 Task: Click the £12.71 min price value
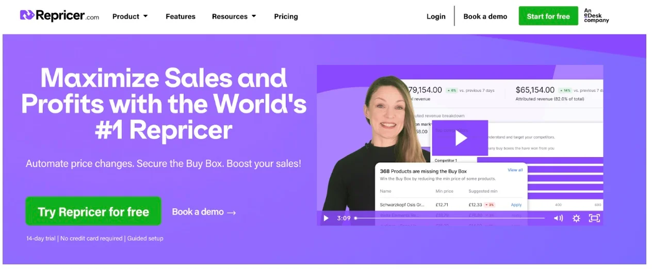pos(443,205)
